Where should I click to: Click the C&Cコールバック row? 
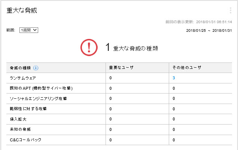point(25,140)
